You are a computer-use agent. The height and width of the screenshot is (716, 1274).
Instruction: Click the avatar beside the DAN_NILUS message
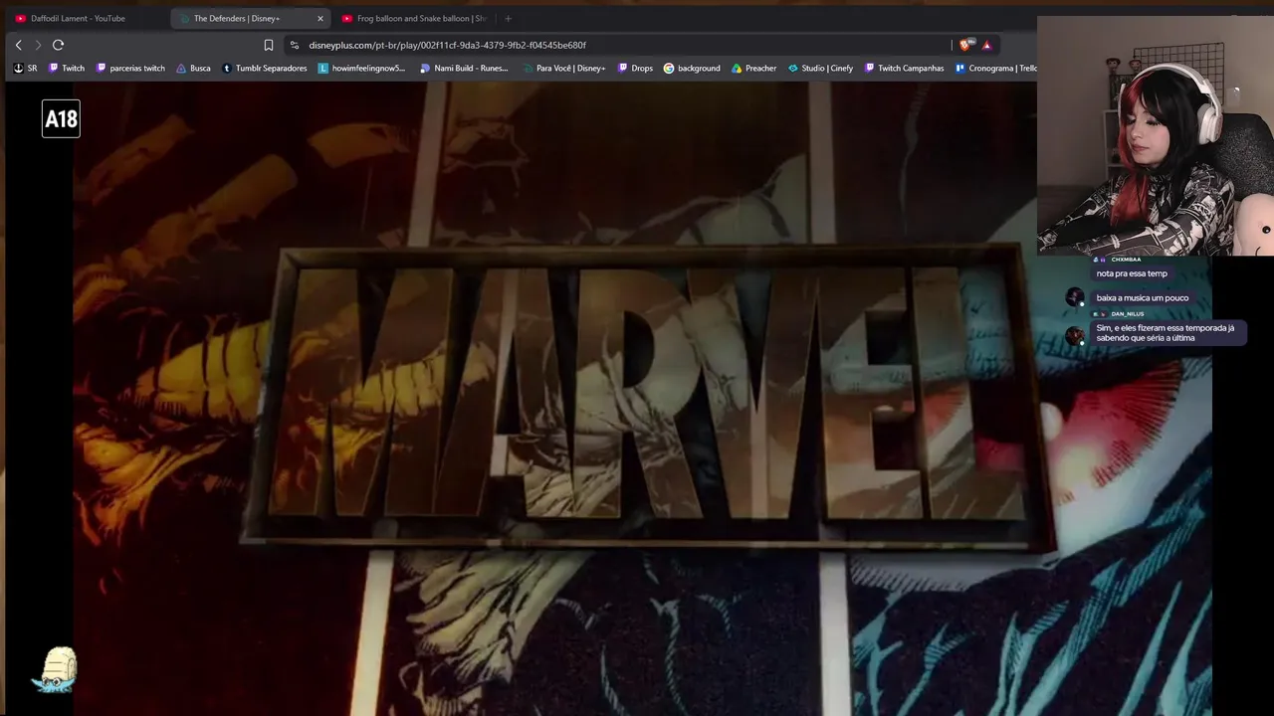1075,335
